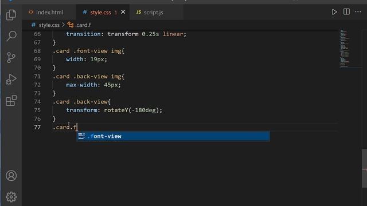Open the Search view
Screen dimensions: 367x206
pyautogui.click(x=11, y=36)
